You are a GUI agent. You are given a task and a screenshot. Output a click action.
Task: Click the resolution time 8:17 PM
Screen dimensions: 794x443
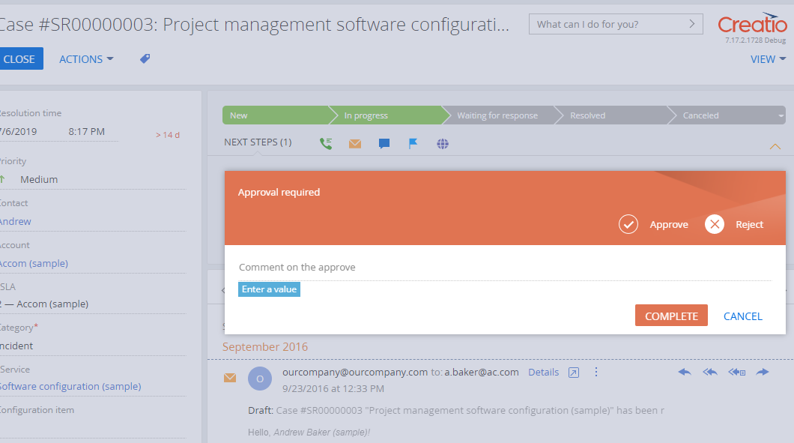(87, 132)
